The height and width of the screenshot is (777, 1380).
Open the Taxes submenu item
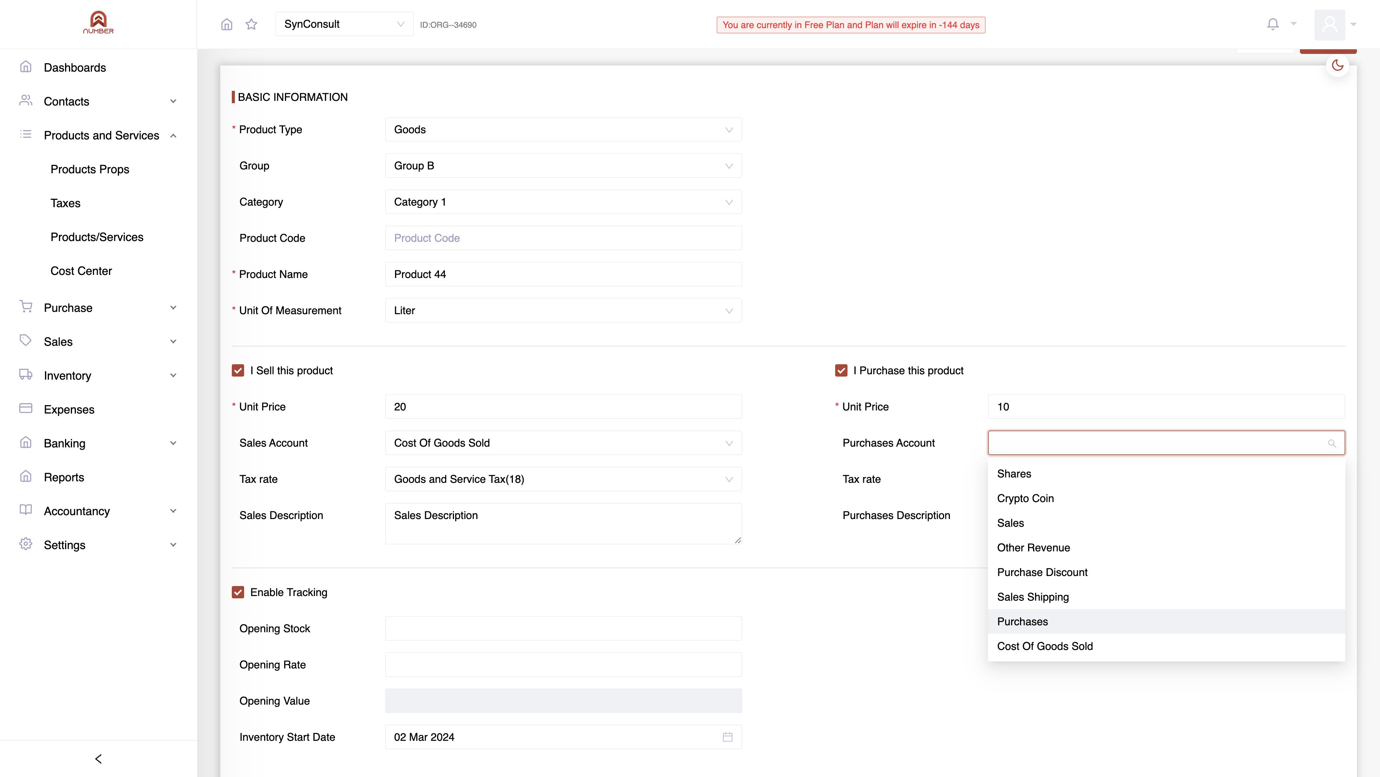pyautogui.click(x=65, y=203)
